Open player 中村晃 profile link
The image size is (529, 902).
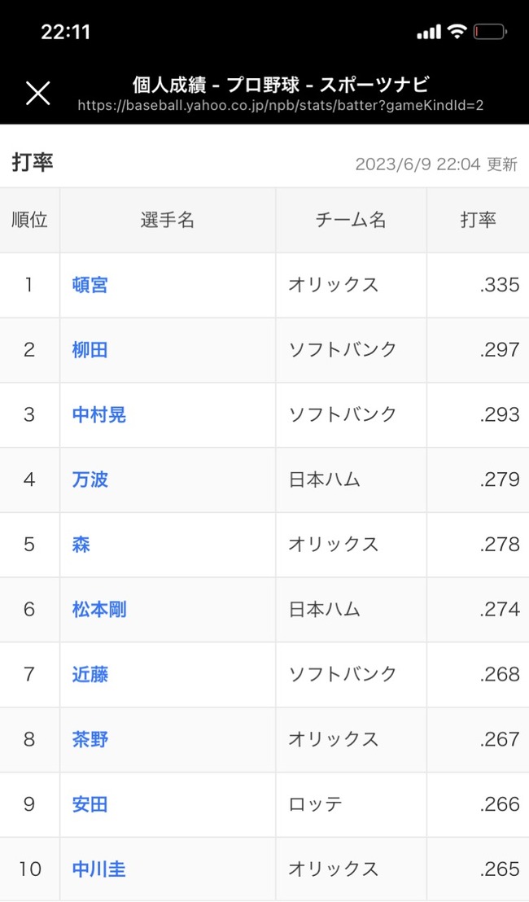point(99,414)
